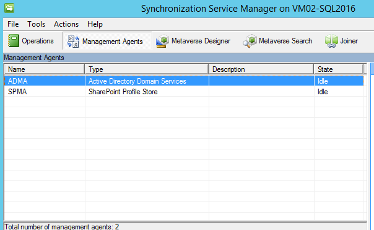Click the Description column header
This screenshot has height=230, width=374.
[261, 69]
